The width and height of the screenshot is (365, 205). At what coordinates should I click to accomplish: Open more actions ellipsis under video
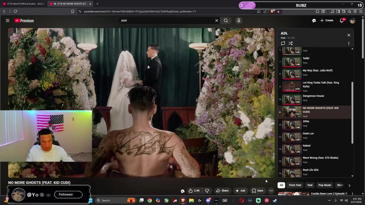pyautogui.click(x=271, y=190)
